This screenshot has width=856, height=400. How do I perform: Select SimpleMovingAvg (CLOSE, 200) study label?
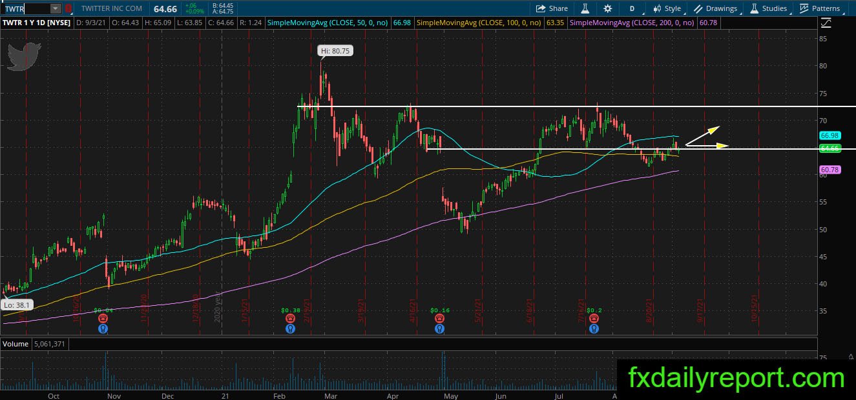tap(632, 23)
